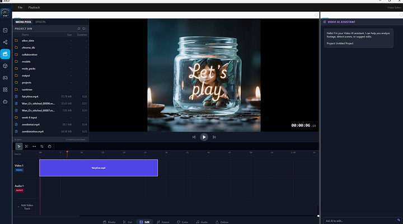Screen dimensions: 403x224
Task: Select the razor cut tool in timeline toolbar
Action: tap(26, 146)
